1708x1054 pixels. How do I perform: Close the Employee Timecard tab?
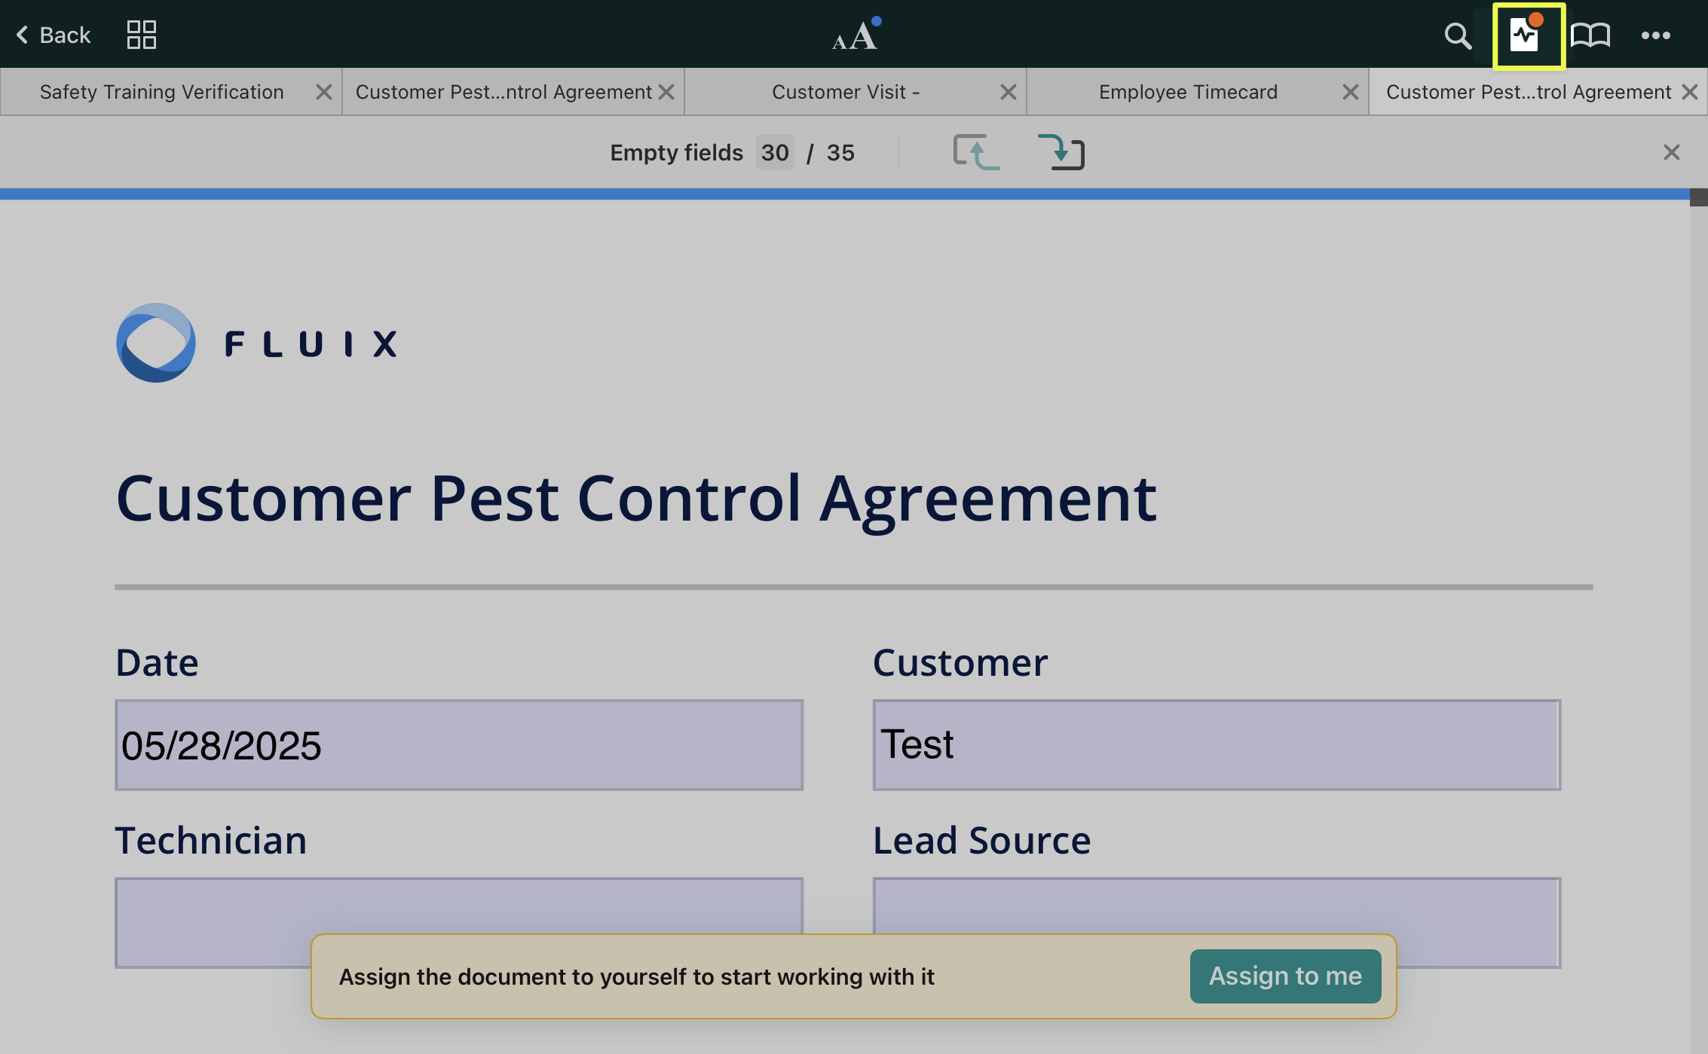click(1350, 92)
